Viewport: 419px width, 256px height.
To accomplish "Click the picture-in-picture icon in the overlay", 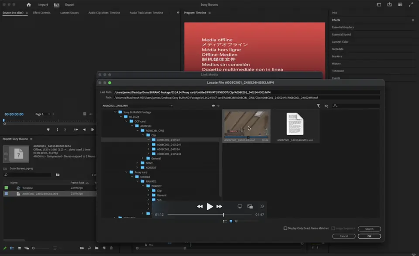I will 250,206.
